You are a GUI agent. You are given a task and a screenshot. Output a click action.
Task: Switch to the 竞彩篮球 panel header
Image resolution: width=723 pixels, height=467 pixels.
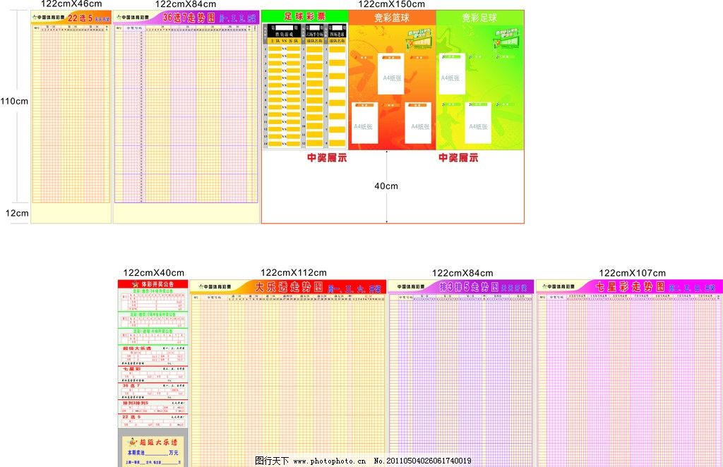[392, 18]
